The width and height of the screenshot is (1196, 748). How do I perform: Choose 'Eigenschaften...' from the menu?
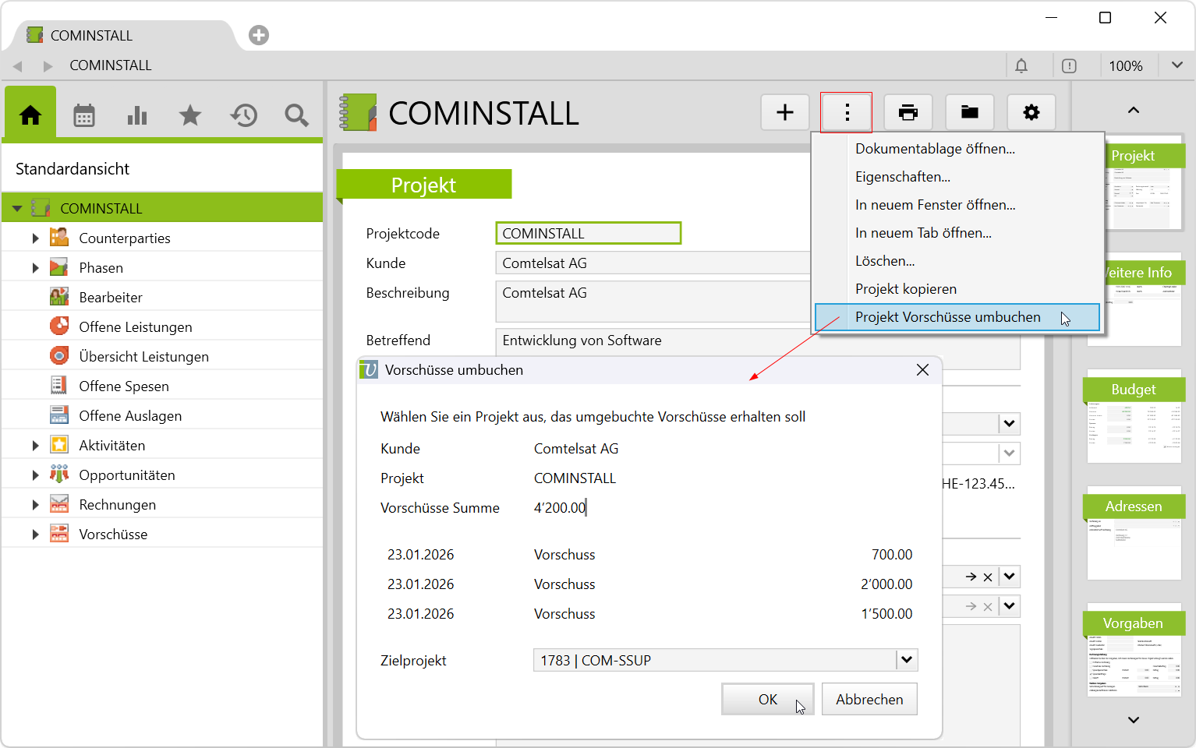pos(902,177)
